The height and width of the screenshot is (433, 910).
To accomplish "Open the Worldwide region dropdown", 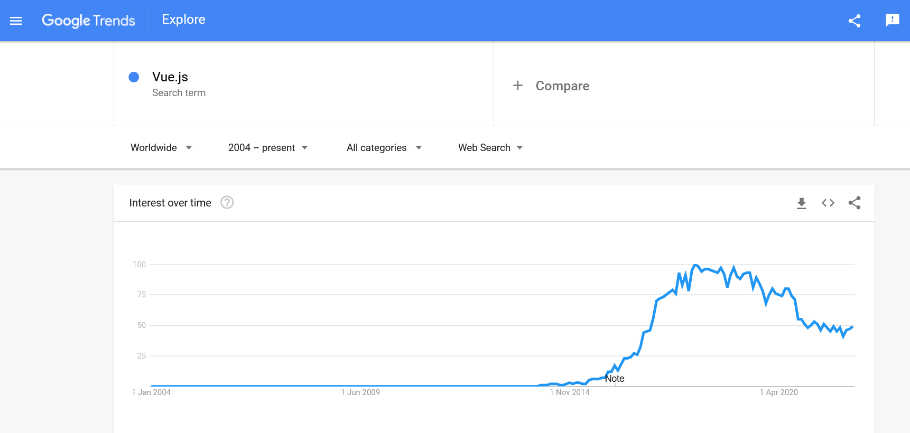I will point(161,147).
